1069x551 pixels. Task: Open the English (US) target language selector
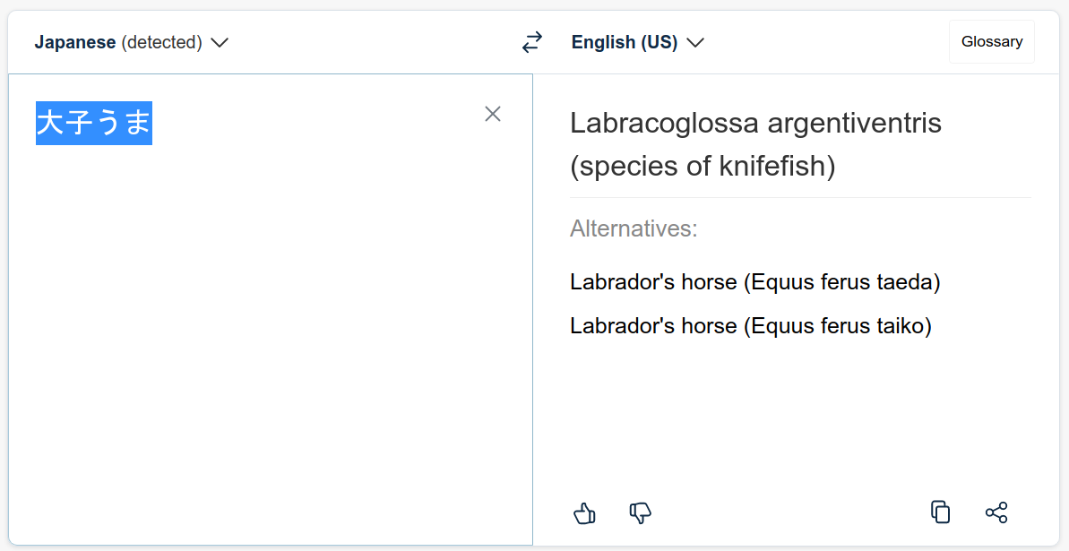625,42
